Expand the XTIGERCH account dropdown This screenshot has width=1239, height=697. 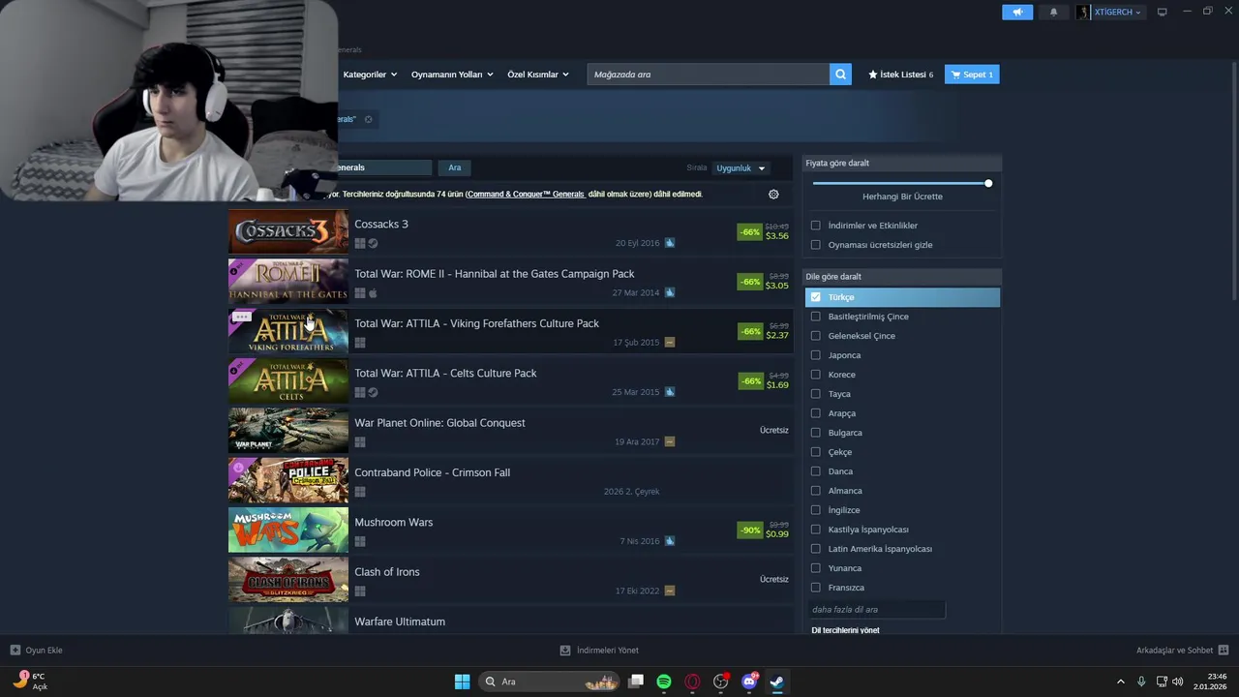click(1118, 12)
